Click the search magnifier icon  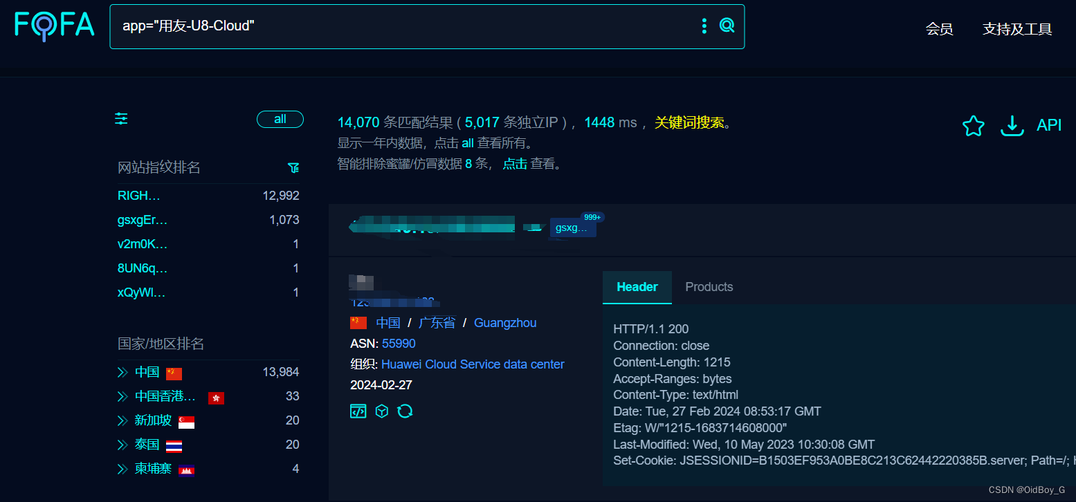click(727, 26)
